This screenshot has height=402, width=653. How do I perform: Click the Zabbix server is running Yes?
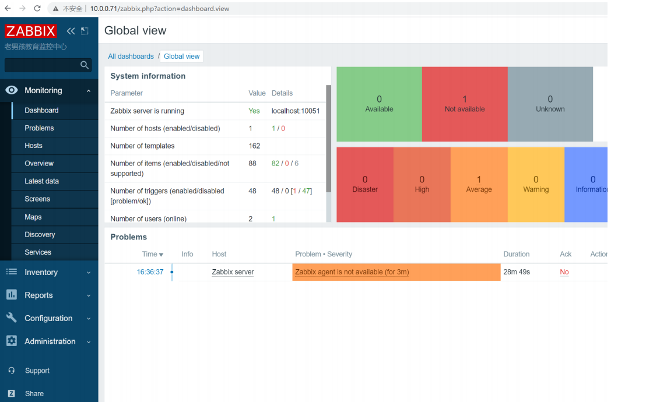tap(254, 111)
